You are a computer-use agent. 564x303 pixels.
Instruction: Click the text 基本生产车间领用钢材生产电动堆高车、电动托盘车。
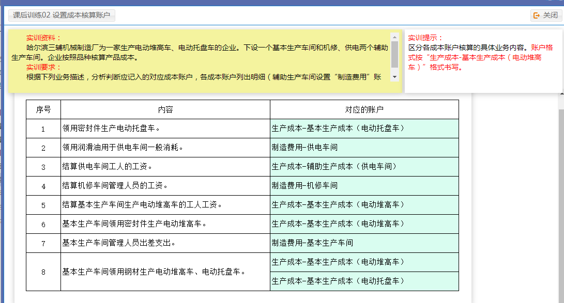coord(154,272)
